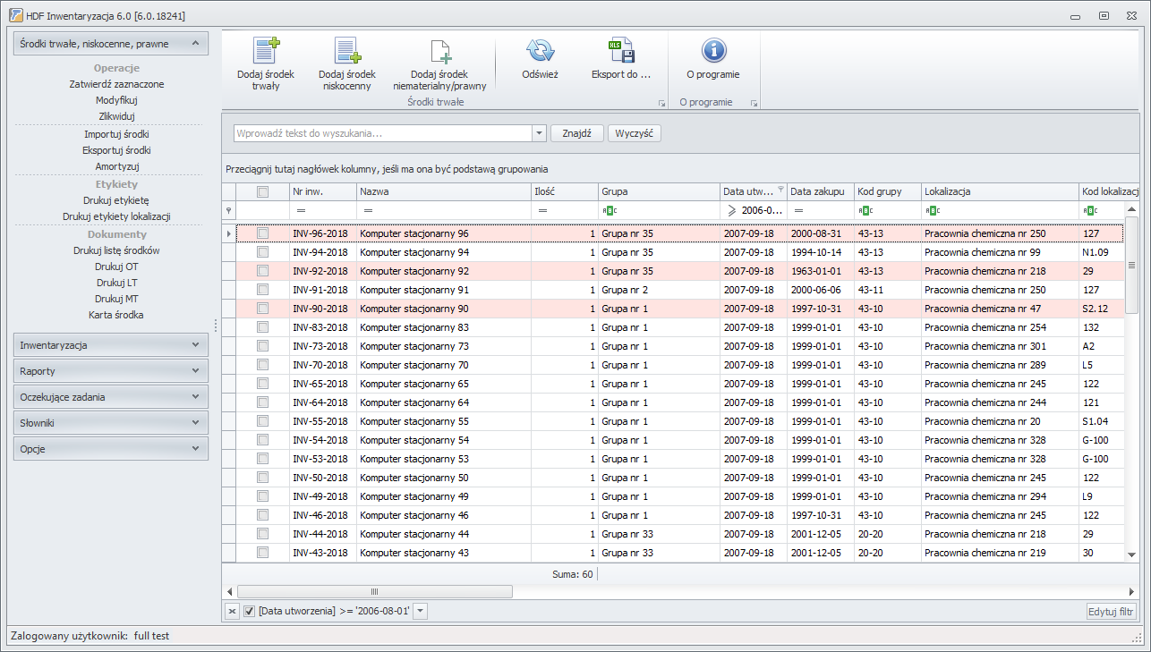
Task: Click the Znajdź button
Action: (577, 133)
